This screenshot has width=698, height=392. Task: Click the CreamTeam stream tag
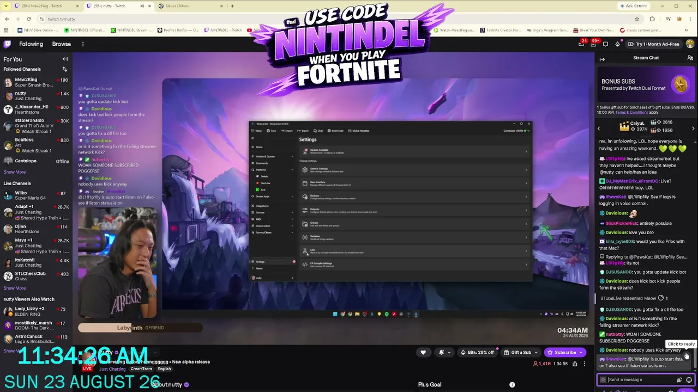click(141, 369)
